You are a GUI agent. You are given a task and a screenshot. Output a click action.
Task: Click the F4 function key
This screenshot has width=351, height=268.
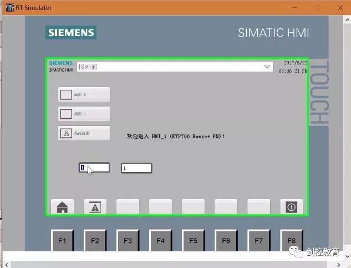[160, 241]
